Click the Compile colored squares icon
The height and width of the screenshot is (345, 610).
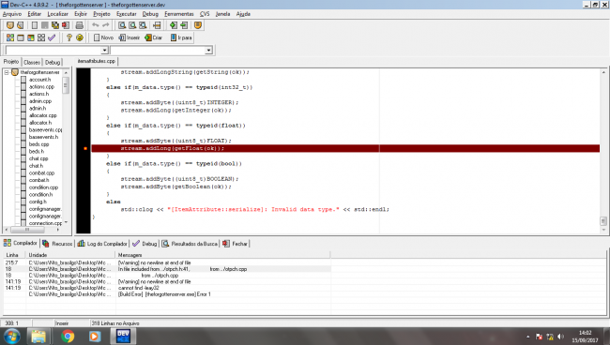pyautogui.click(x=10, y=37)
